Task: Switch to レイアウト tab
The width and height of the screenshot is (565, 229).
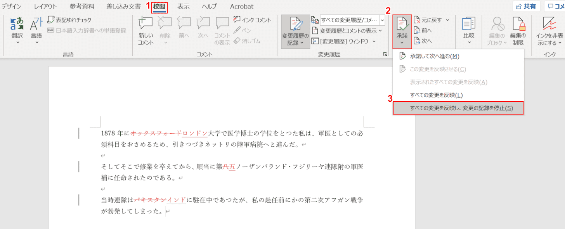Action: click(x=45, y=7)
